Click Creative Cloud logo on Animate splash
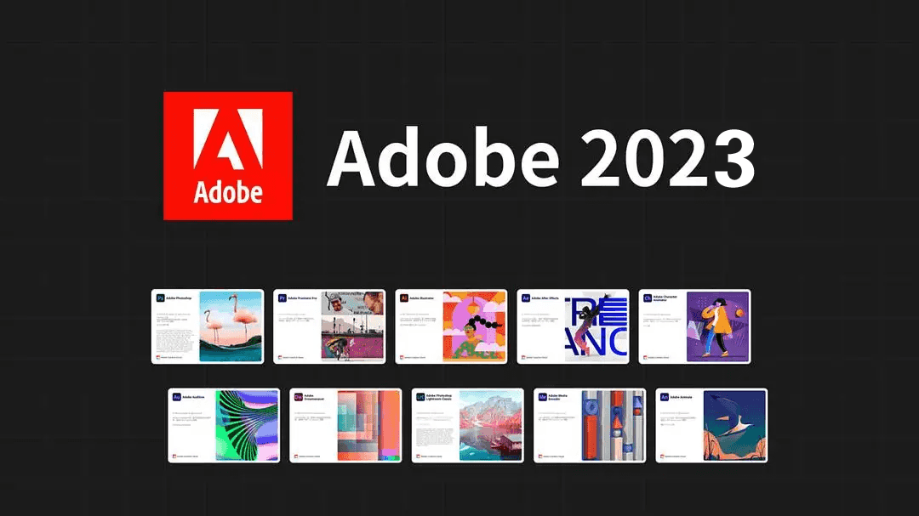919x516 pixels. (663, 456)
